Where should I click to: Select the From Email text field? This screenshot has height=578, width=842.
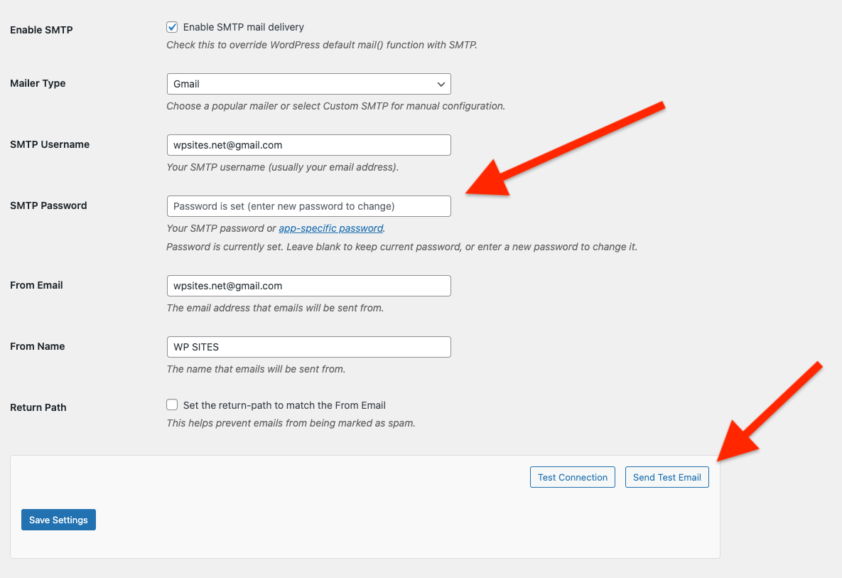[308, 286]
